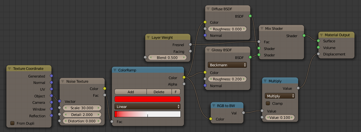Click Layer Weight Fresnel output socket
Screen dimensions: 361x132
click(x=190, y=45)
